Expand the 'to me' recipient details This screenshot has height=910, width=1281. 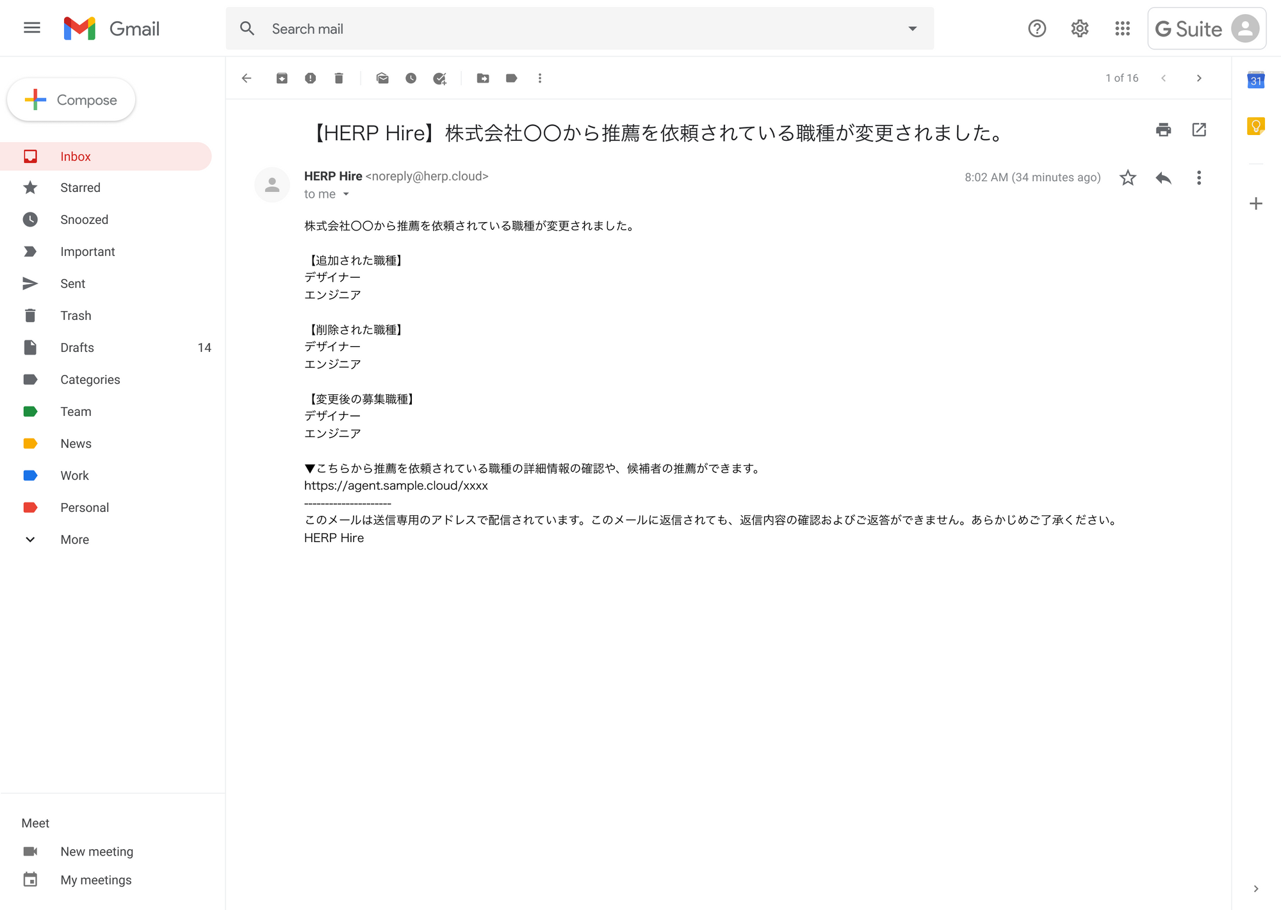[x=346, y=194]
